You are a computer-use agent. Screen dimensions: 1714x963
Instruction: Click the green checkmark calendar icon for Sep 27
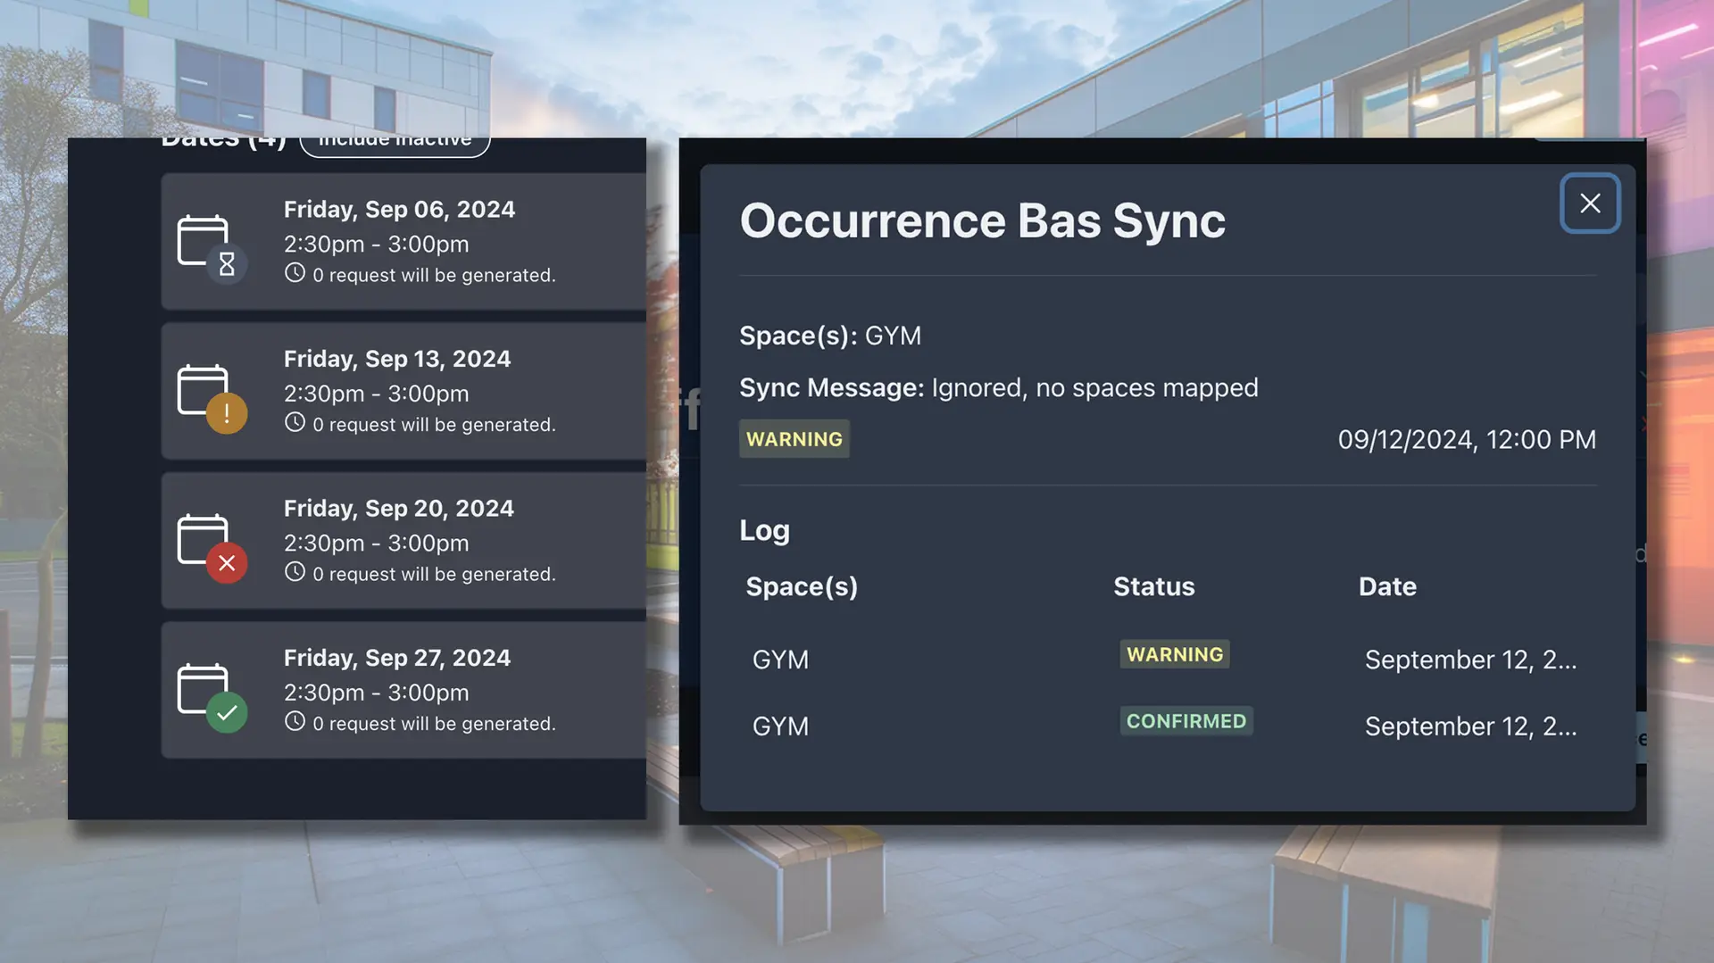click(212, 693)
